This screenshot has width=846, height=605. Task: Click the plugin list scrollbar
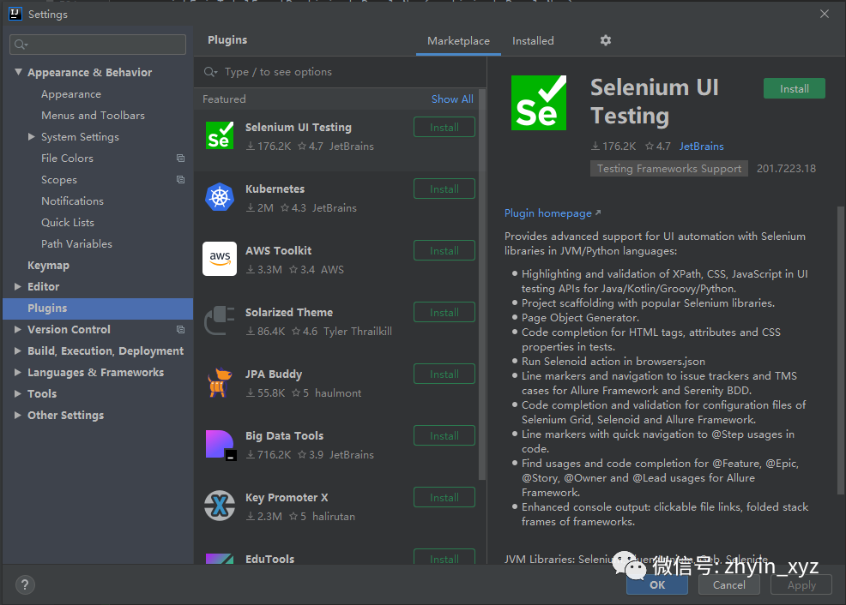482,284
